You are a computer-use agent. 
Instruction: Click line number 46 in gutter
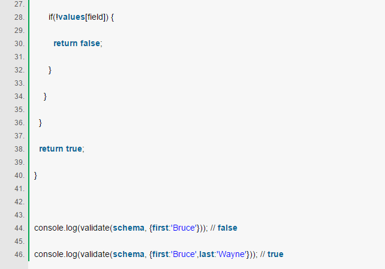click(19, 255)
